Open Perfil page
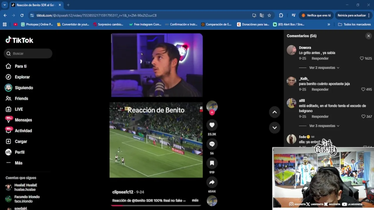 (x=15, y=152)
